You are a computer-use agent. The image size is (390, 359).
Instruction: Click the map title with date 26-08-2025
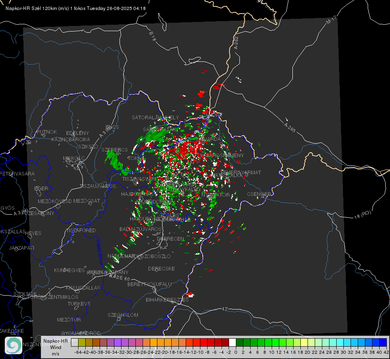coord(76,8)
